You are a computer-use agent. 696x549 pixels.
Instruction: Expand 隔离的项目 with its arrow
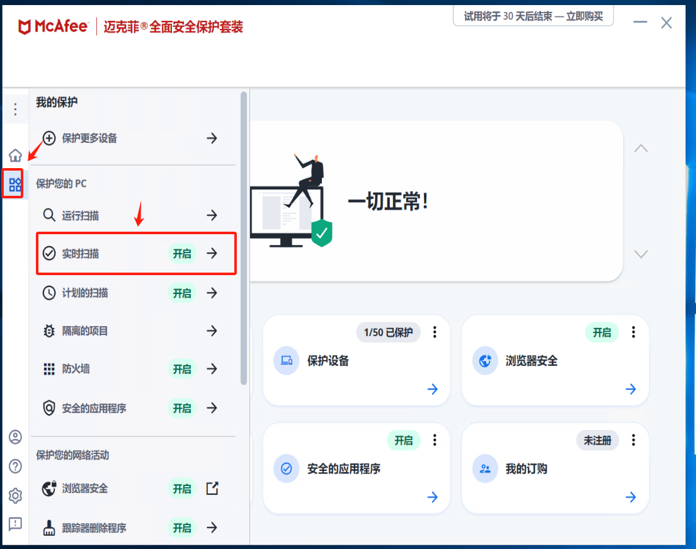[x=212, y=331]
